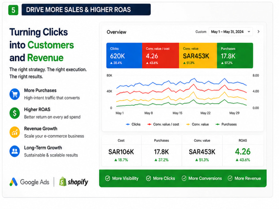Click the Overview heading
Image resolution: width=279 pixels, height=209 pixels.
(x=116, y=32)
